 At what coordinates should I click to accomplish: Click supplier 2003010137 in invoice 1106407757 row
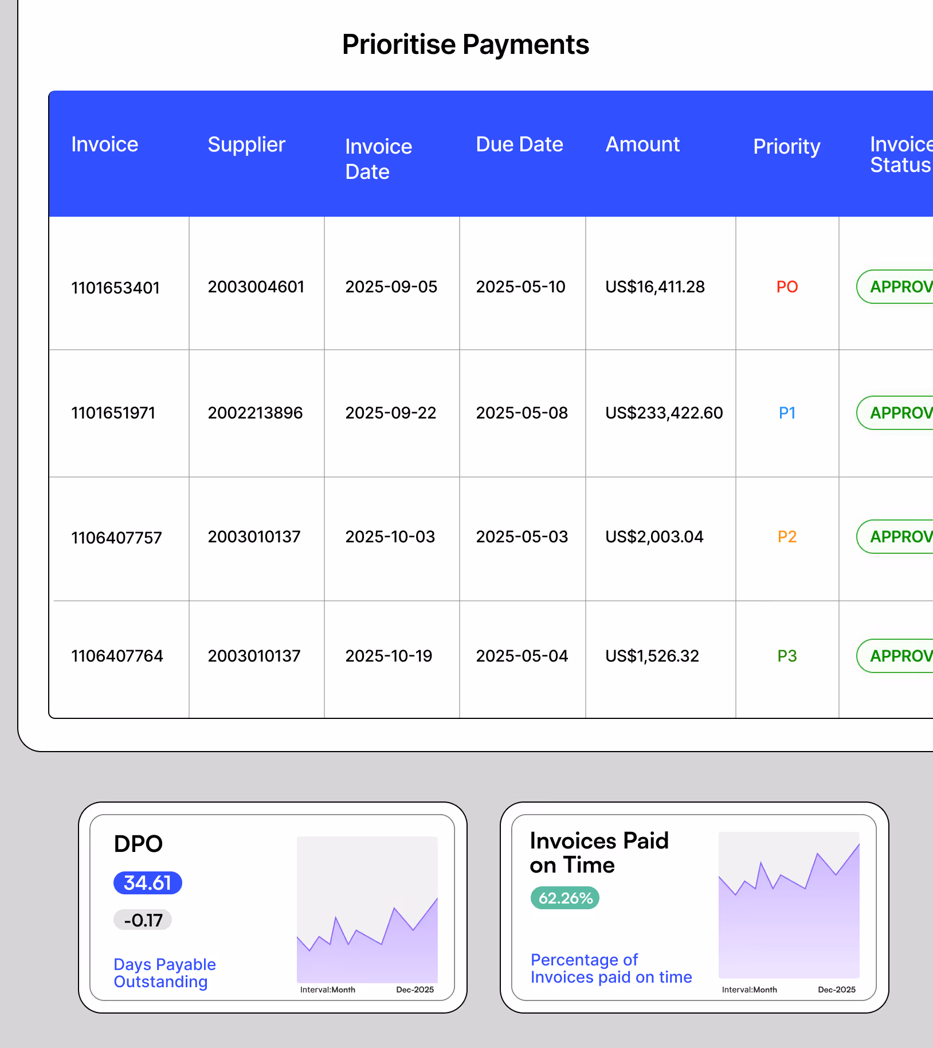(254, 537)
